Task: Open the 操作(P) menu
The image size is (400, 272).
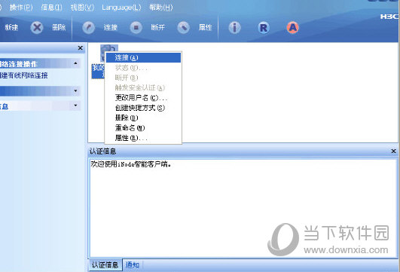Action: 21,8
